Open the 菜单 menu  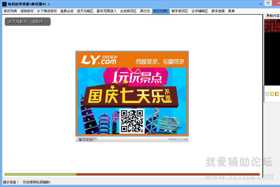coord(231,11)
